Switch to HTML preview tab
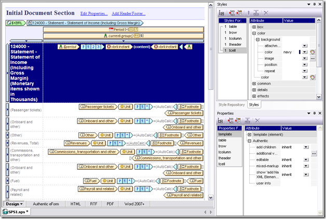 [x=75, y=204]
